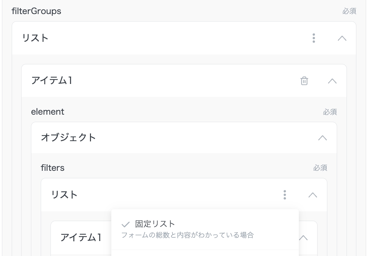The image size is (371, 256).
Task: Click the filters field label
Action: 52,168
